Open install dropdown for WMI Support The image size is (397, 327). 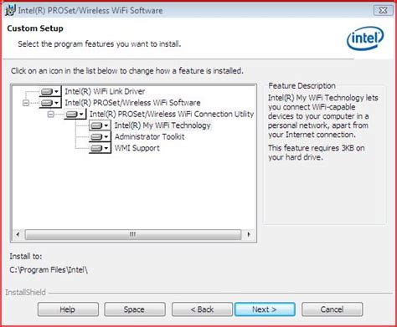(x=100, y=148)
